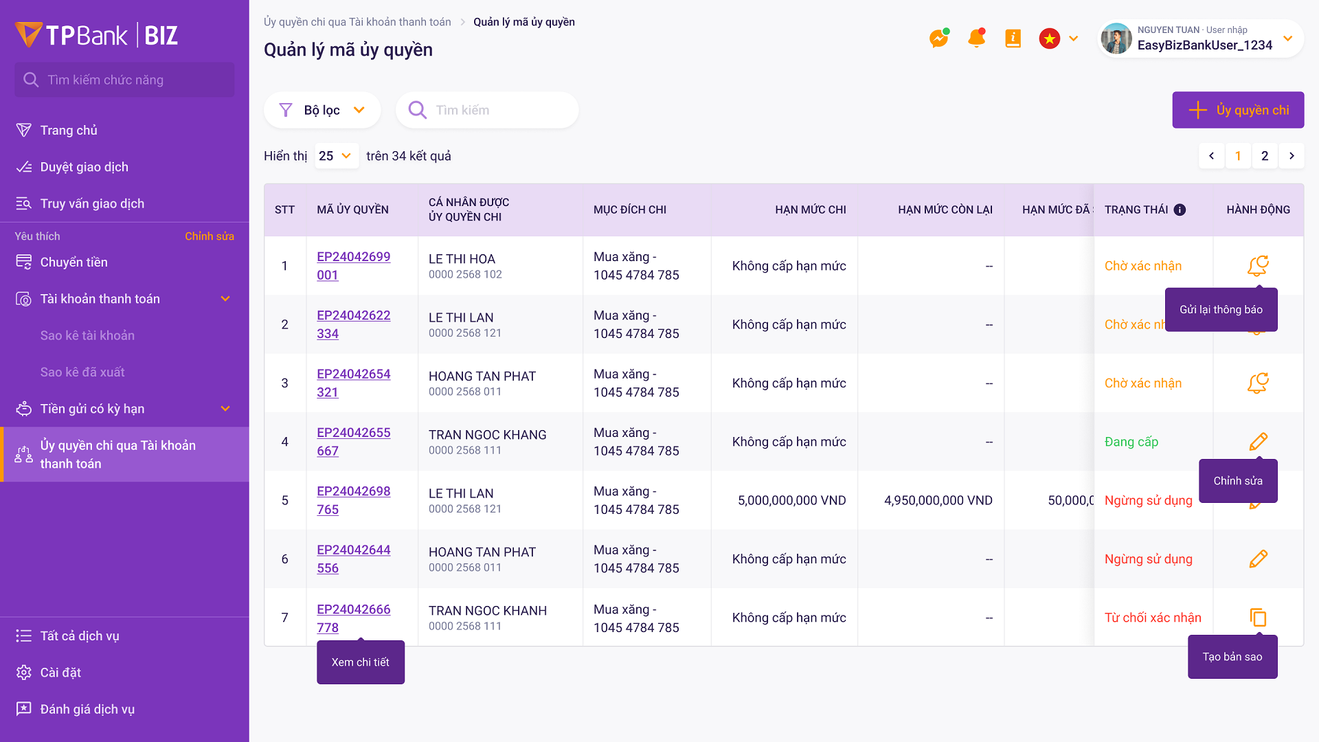This screenshot has width=1319, height=742.
Task: Edit authorization EP24042655 667 with pencil icon
Action: click(1258, 441)
